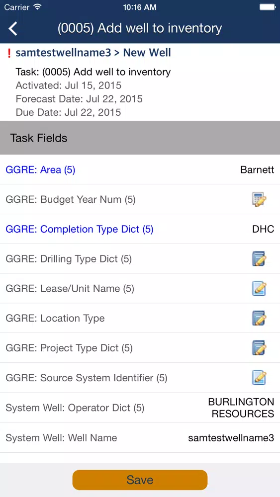Edit Drilling Type Dict via dictionary icon
Image resolution: width=280 pixels, height=497 pixels.
click(259, 258)
